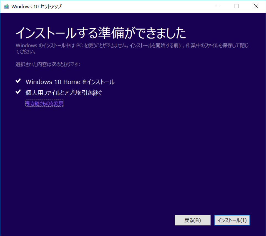Viewport: 266px width, 236px height.
Task: Click the Windows 10 setup title bar icon
Action: tap(6, 6)
